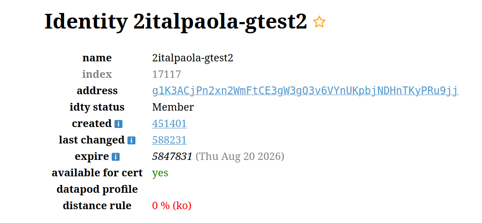Open last changed block 588231 link
The width and height of the screenshot is (482, 223).
tap(169, 140)
